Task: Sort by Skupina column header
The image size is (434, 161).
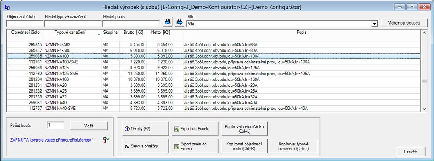Action: click(x=110, y=33)
